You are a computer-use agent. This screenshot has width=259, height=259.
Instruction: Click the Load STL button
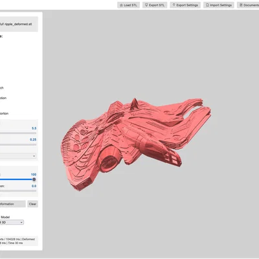[128, 5]
